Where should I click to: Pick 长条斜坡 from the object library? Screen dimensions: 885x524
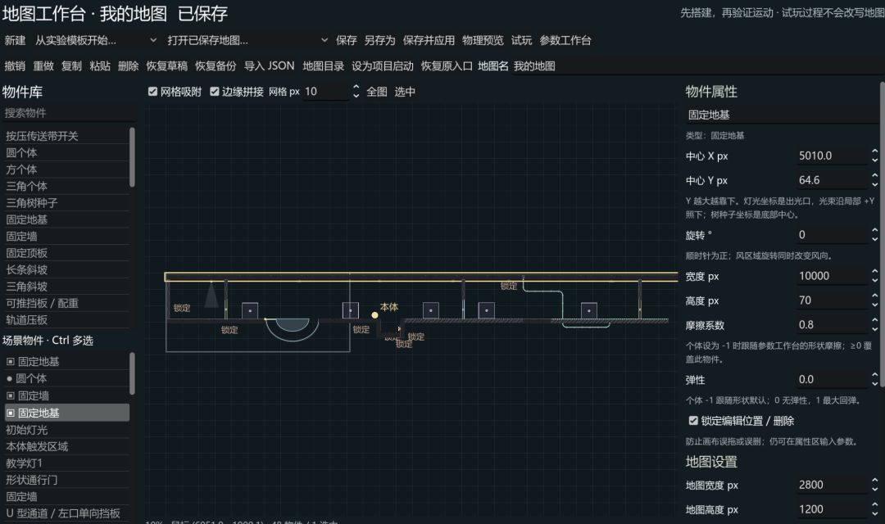66,269
